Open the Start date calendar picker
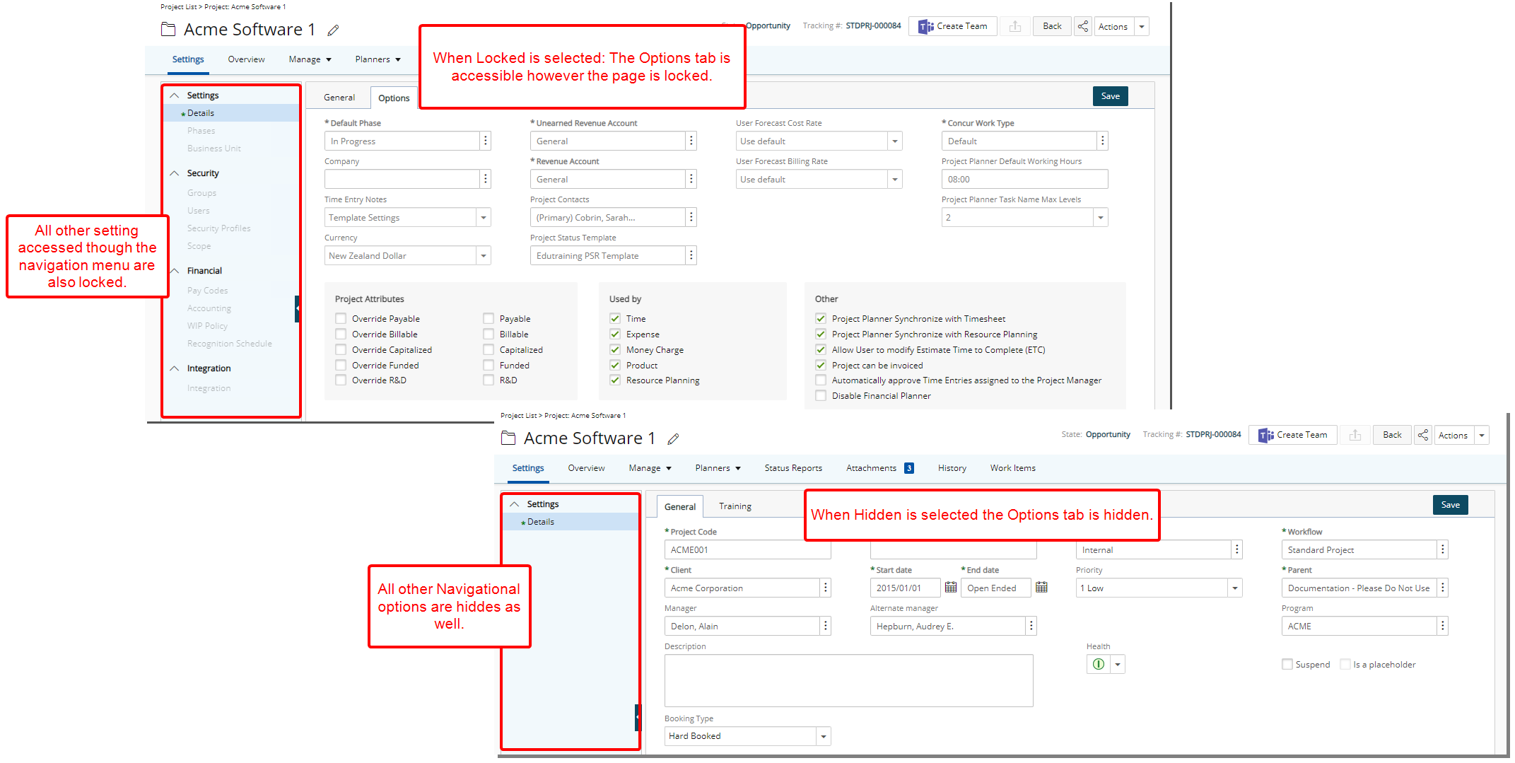The image size is (1515, 763). pyautogui.click(x=951, y=588)
